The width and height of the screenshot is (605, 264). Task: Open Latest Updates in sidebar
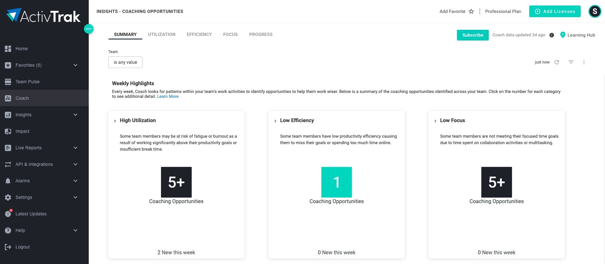44,214
